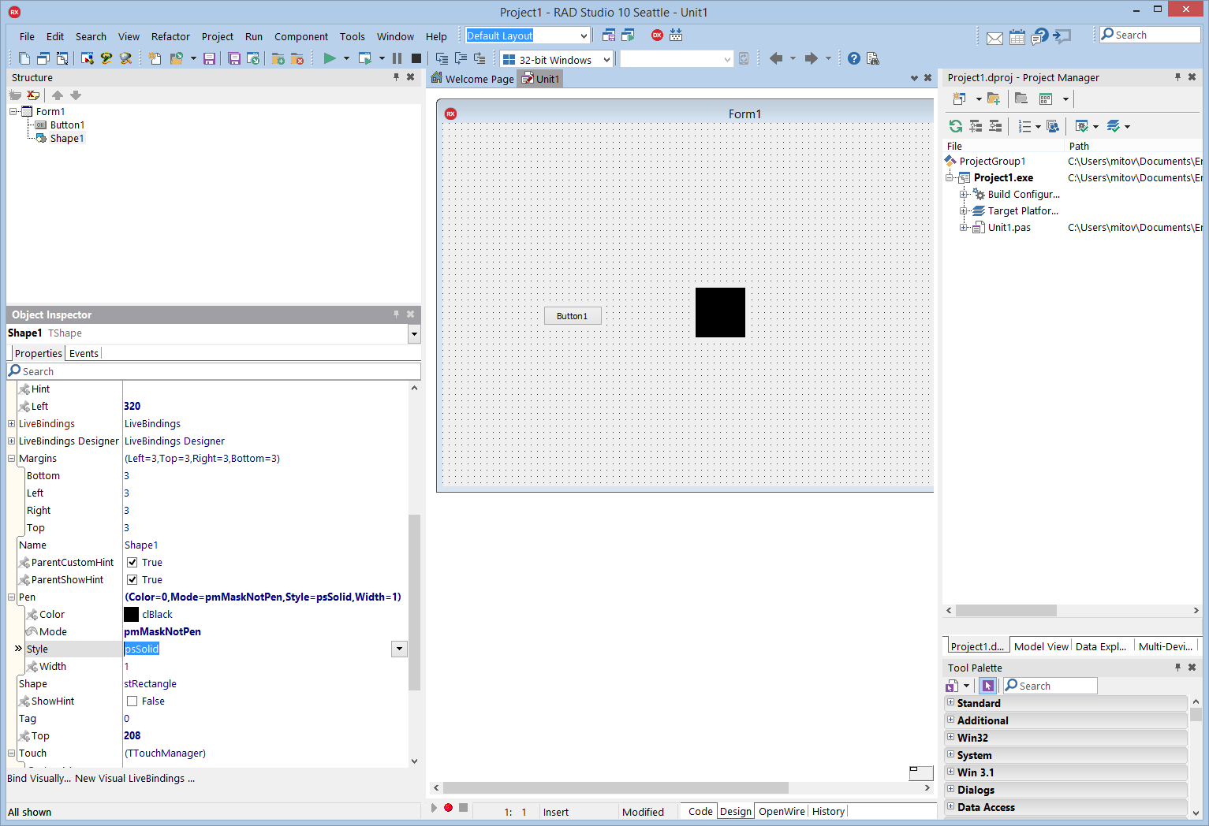
Task: Toggle the ParentShowHint checkbox
Action: (132, 580)
